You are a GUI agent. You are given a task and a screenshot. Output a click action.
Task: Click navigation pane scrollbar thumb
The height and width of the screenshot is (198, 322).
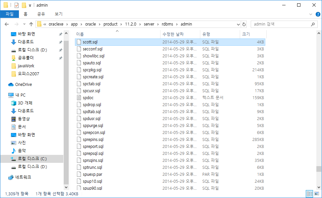point(66,112)
